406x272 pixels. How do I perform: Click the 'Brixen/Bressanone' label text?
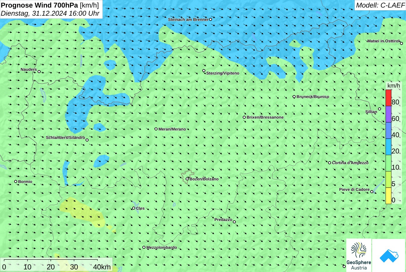pyautogui.click(x=265, y=117)
